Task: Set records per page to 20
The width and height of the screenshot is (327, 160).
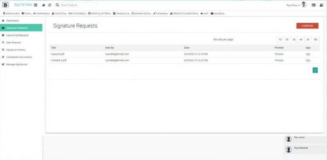Action: point(287,40)
